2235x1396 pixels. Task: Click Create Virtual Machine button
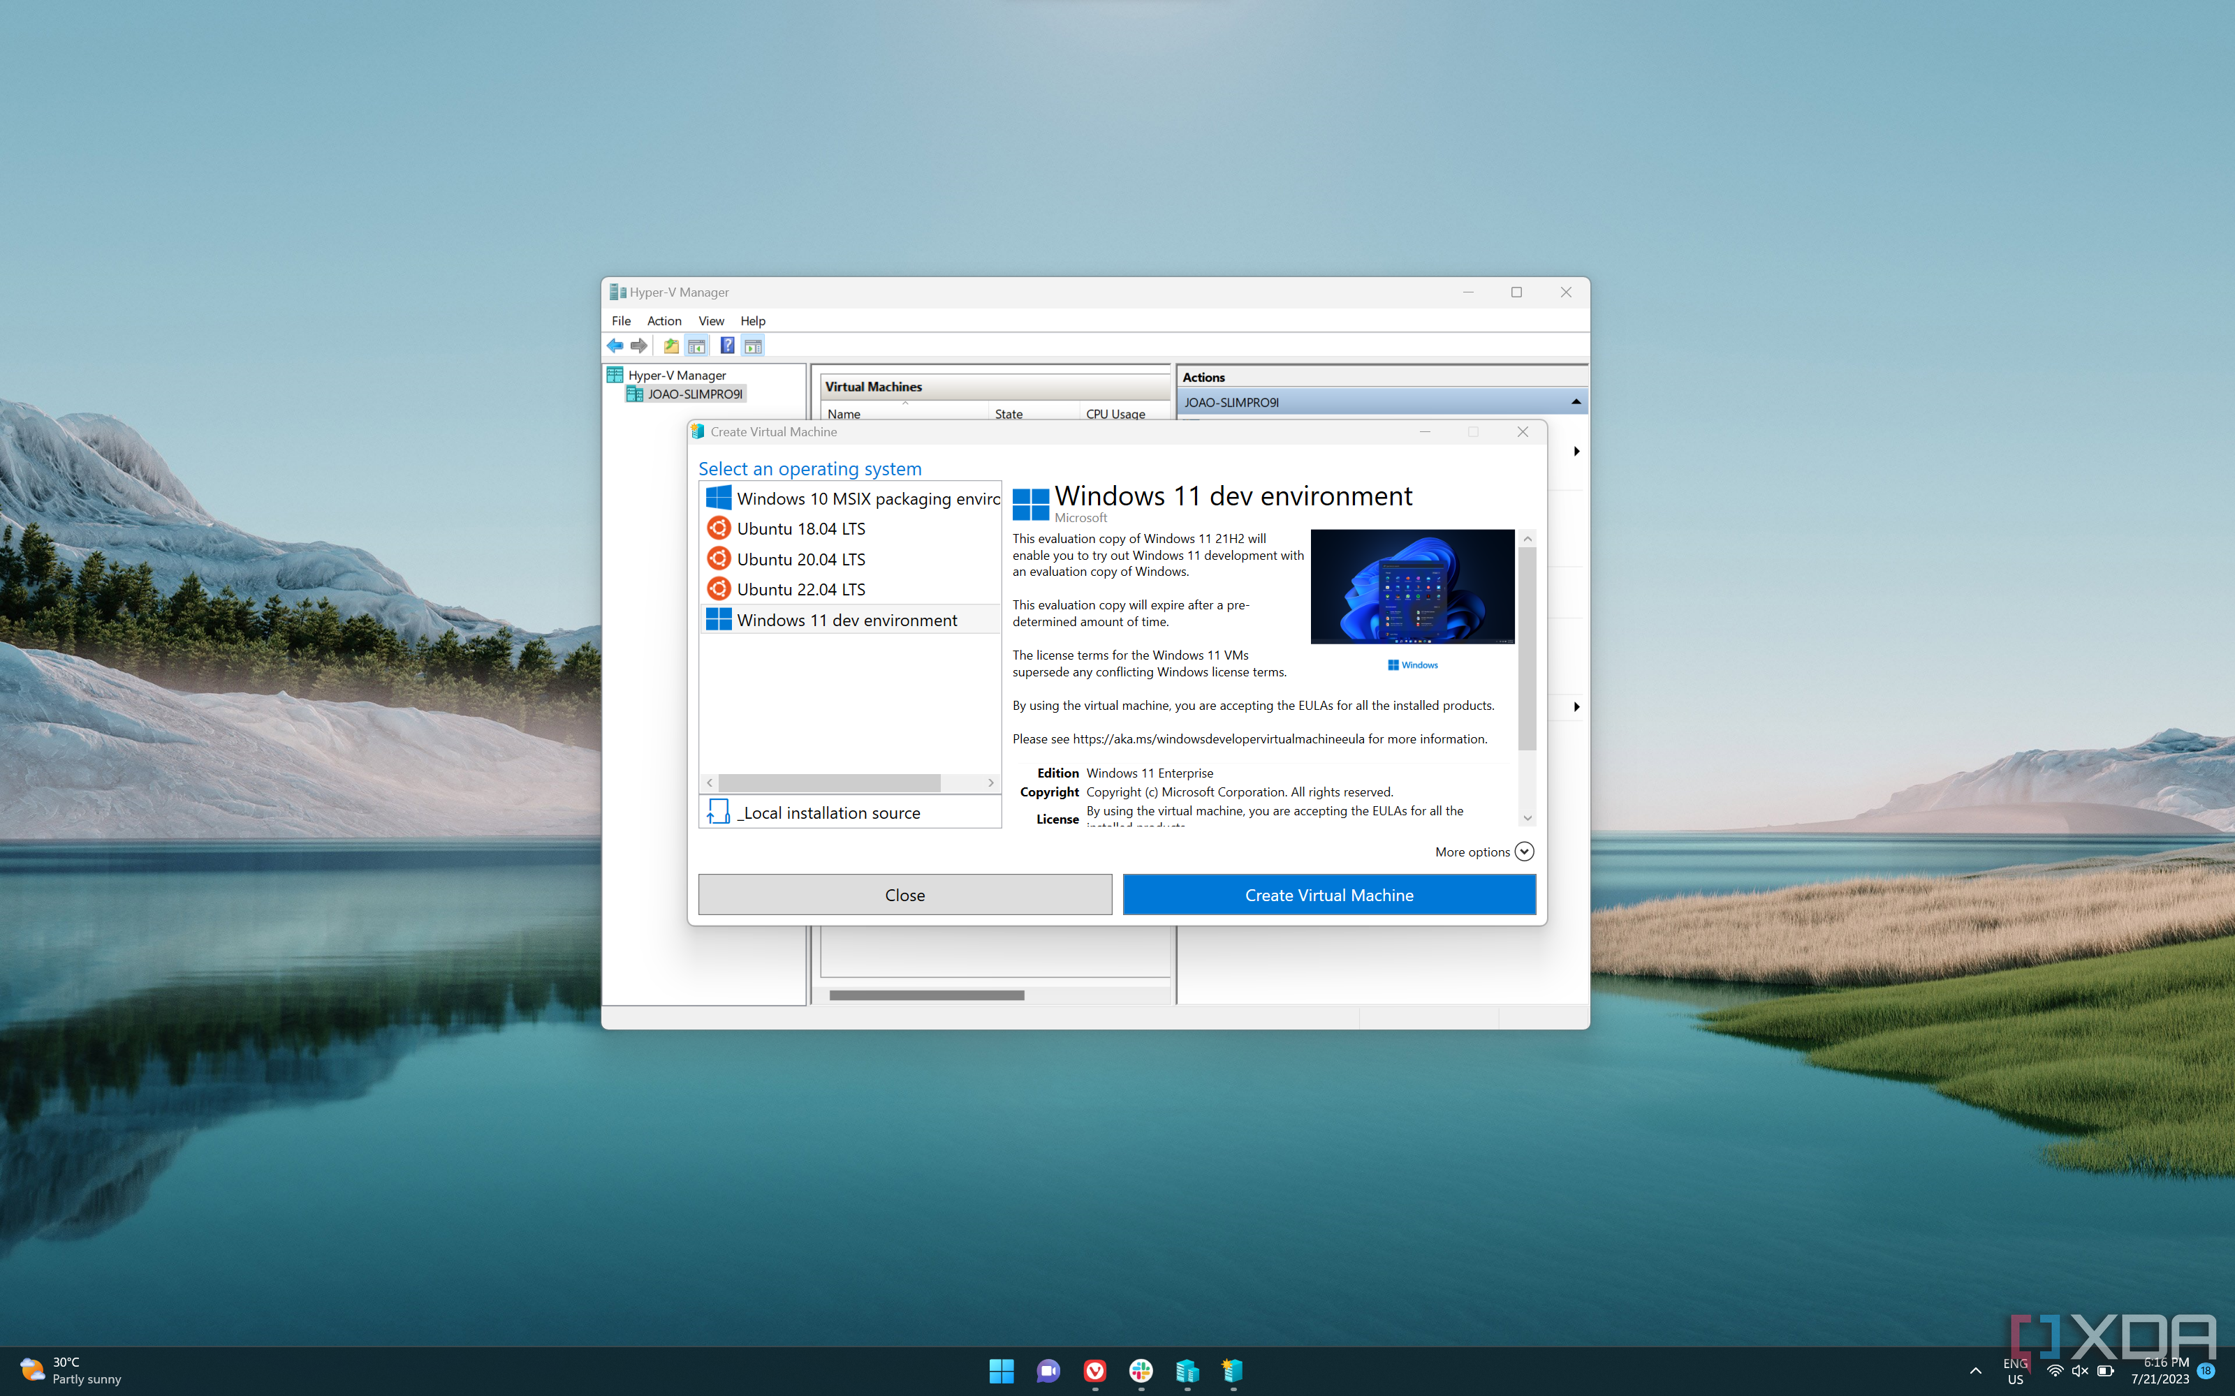click(1329, 894)
